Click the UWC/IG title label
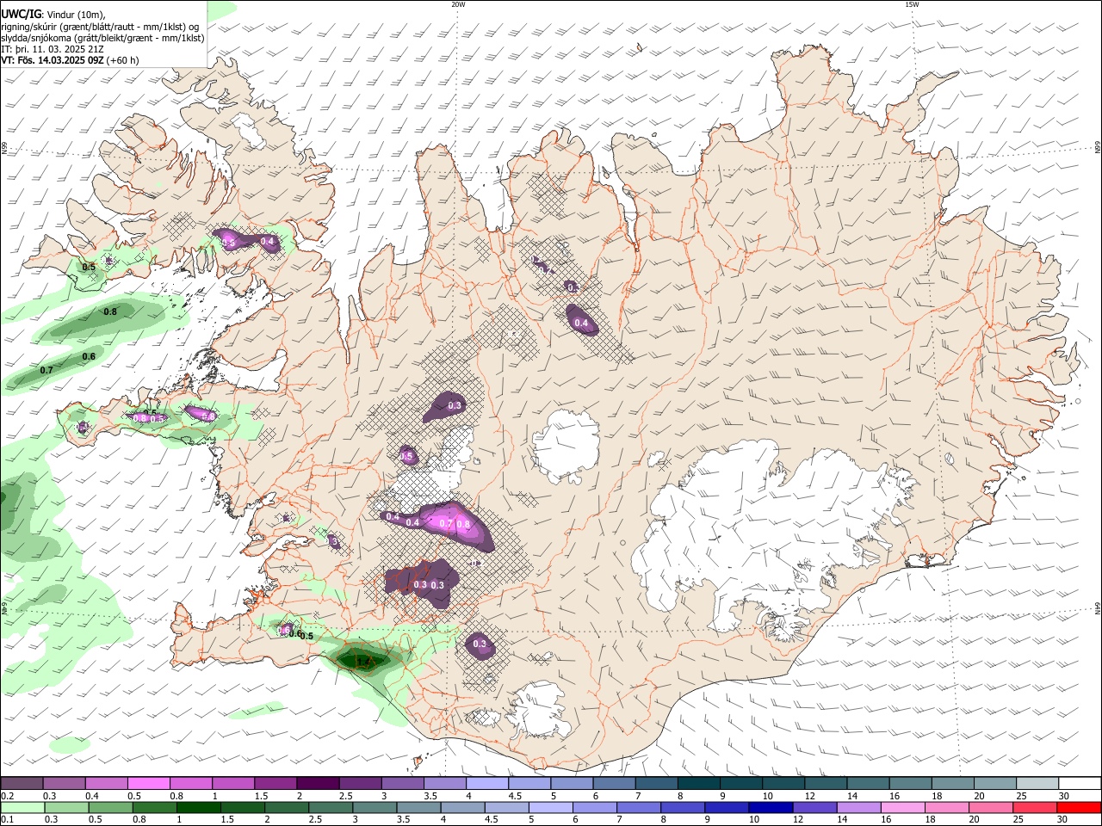Image resolution: width=1102 pixels, height=826 pixels. click(22, 15)
